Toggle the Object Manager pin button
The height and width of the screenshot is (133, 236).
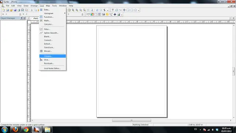pyautogui.click(x=21, y=18)
